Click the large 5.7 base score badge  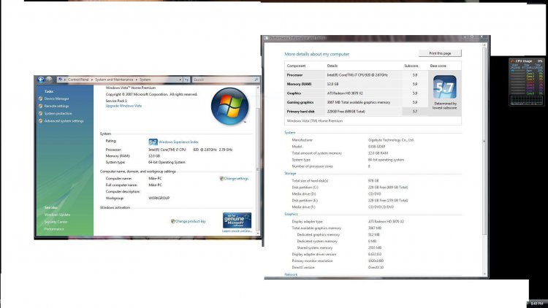(x=444, y=87)
